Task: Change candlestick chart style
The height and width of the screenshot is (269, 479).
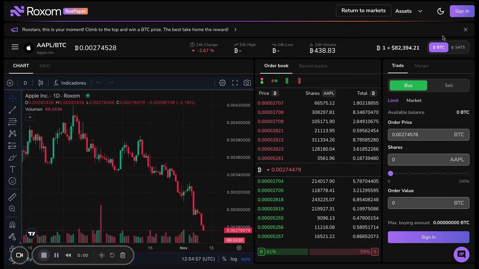Action: point(41,83)
